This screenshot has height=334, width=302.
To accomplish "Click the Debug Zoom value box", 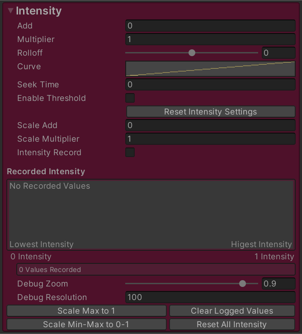I will pyautogui.click(x=278, y=284).
